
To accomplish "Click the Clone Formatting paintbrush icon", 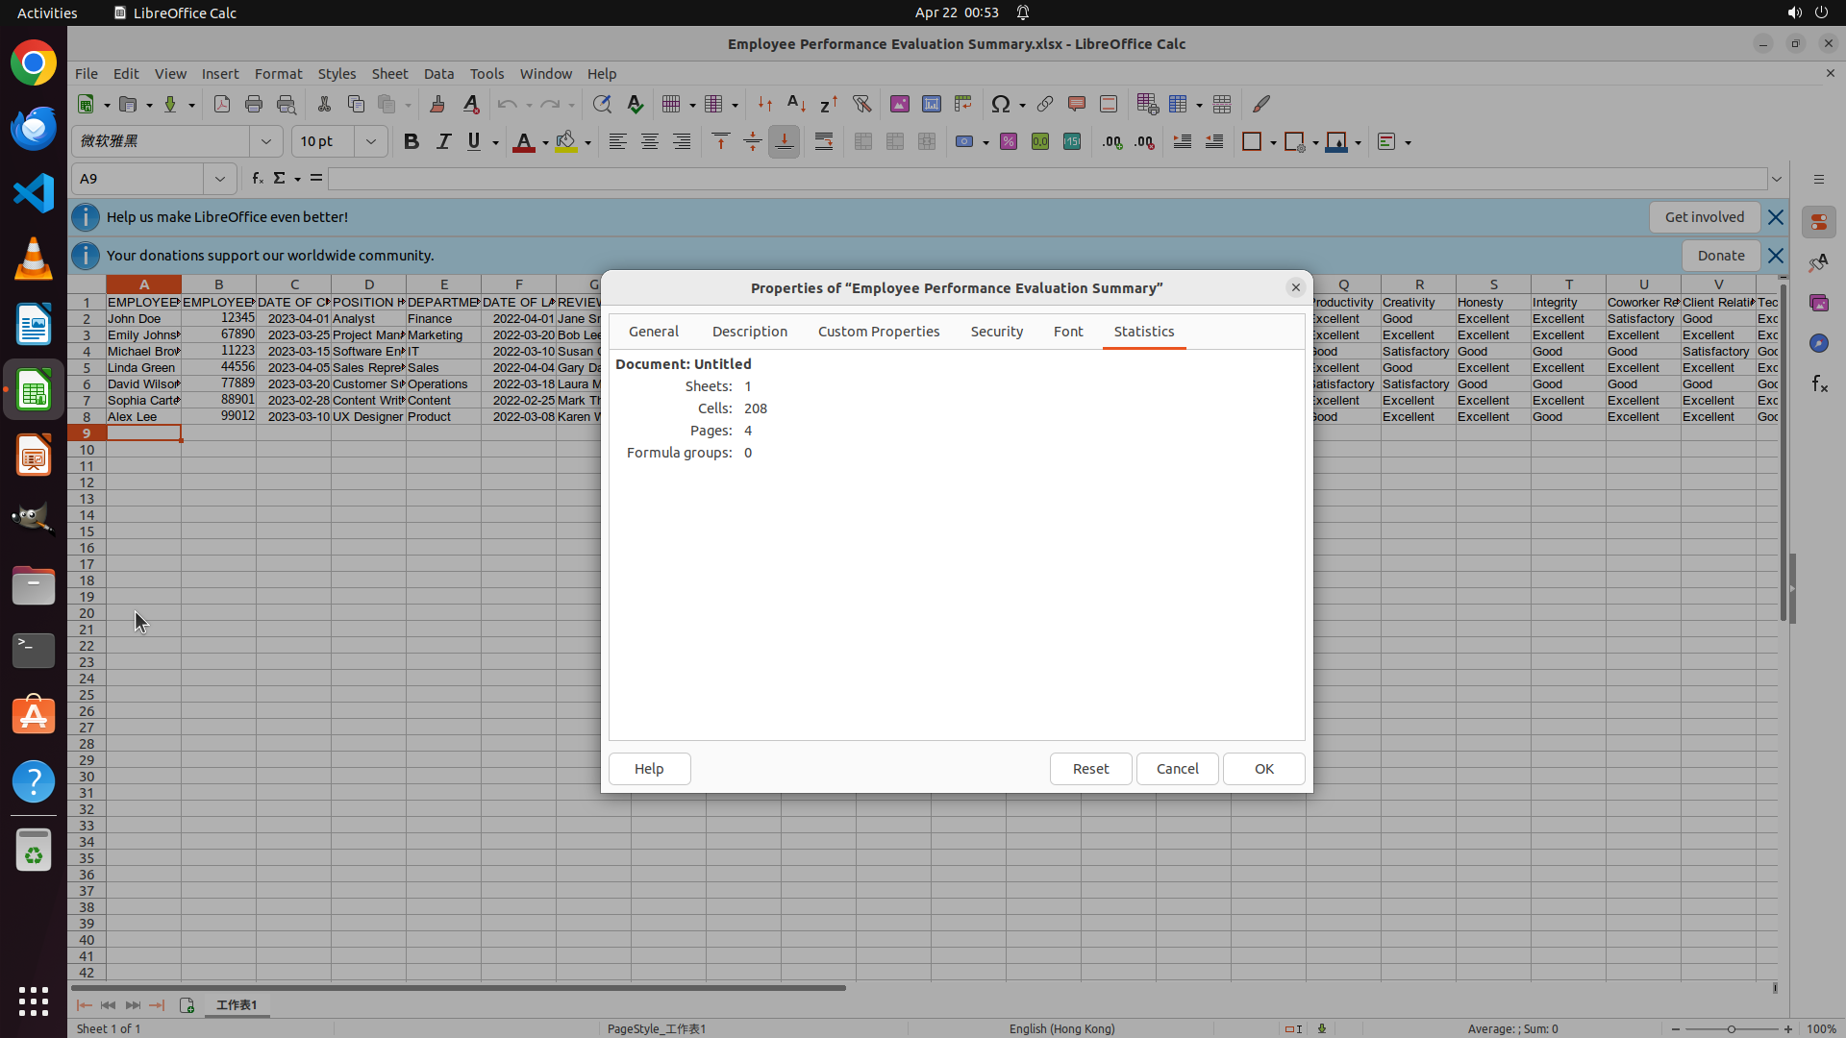I will 437,104.
